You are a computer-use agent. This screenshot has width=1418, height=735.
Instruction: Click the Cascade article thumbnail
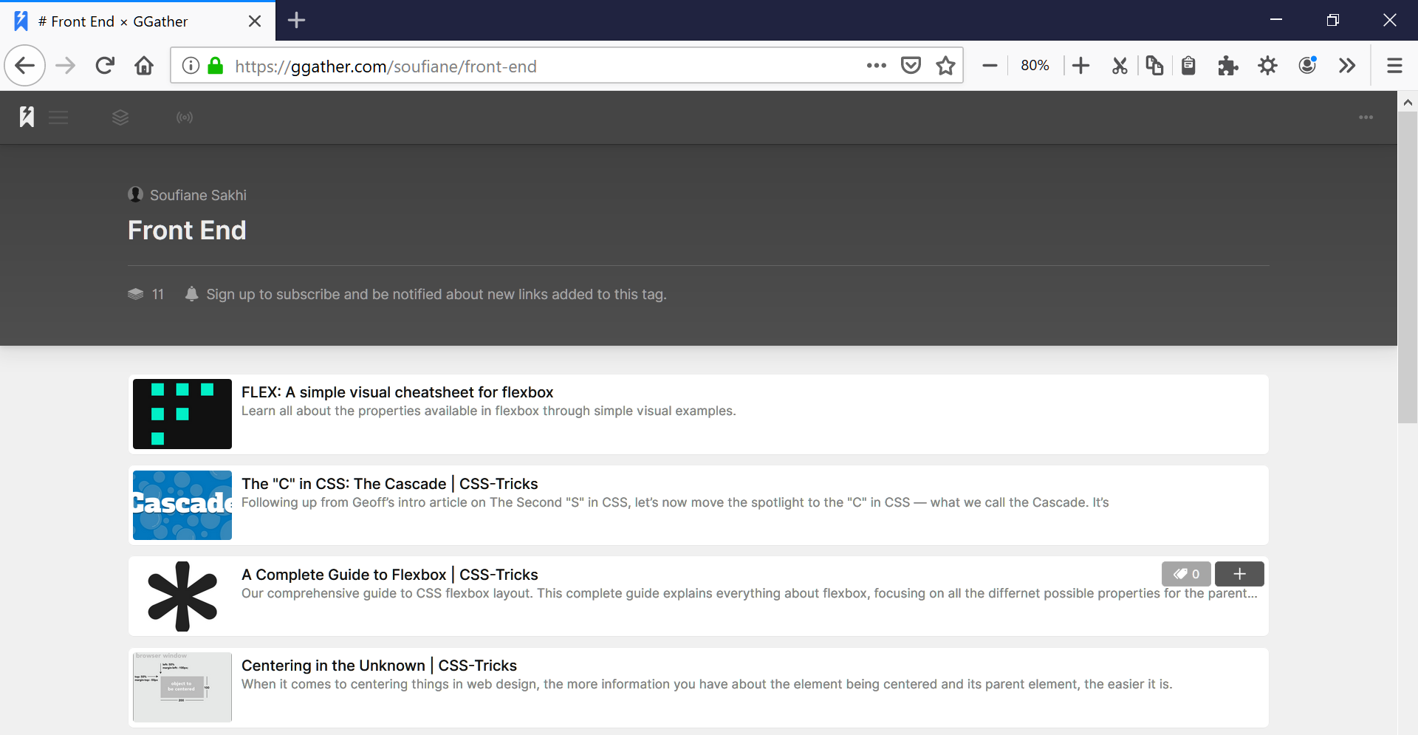182,505
